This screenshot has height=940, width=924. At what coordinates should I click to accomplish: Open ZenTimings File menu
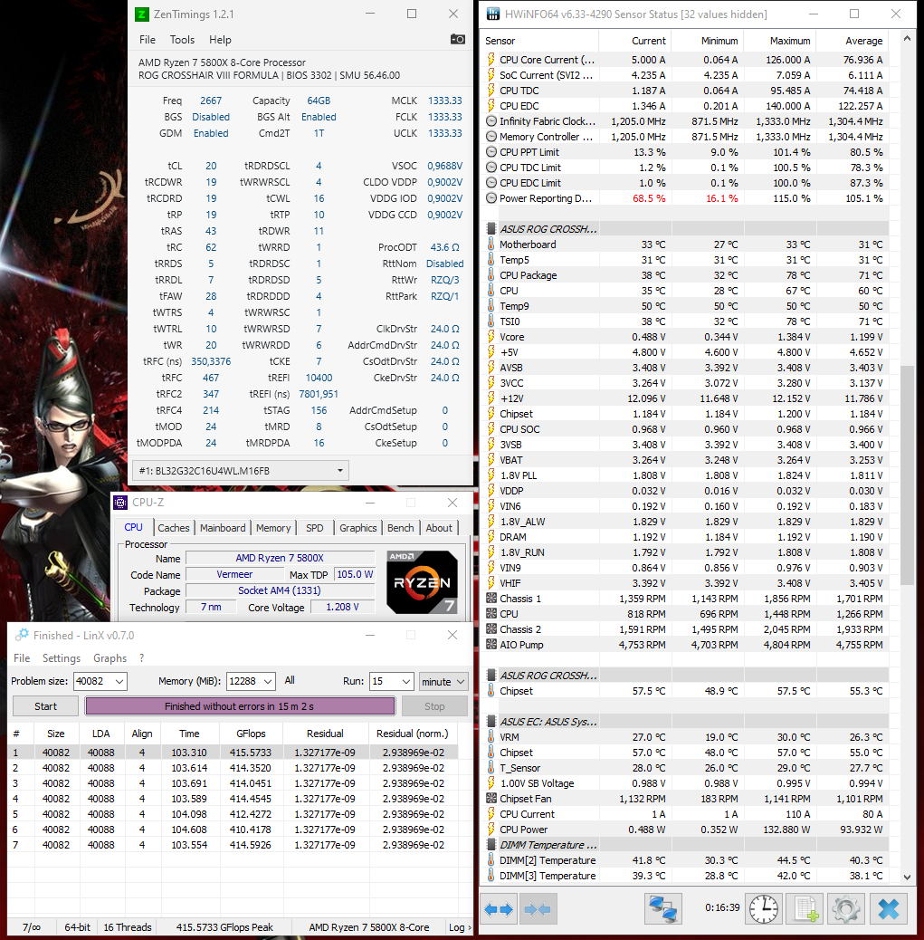click(x=148, y=40)
